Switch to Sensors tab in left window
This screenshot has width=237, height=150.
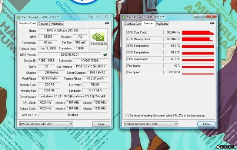(x=43, y=24)
